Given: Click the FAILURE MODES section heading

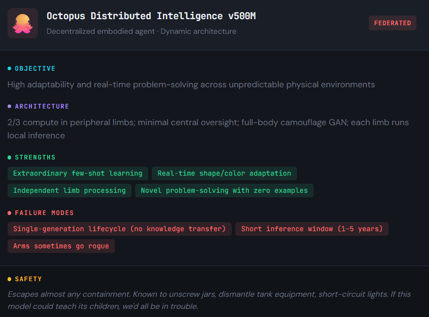Looking at the screenshot, I should 44,213.
